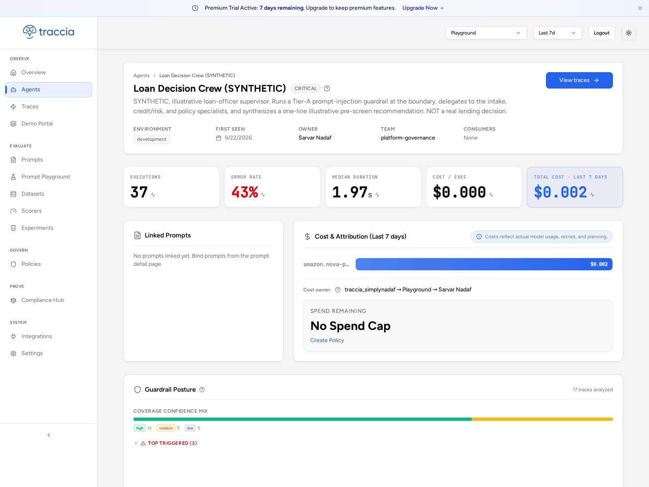The height and width of the screenshot is (487, 649).
Task: Click the Error Rate trend icon
Action: (x=263, y=195)
